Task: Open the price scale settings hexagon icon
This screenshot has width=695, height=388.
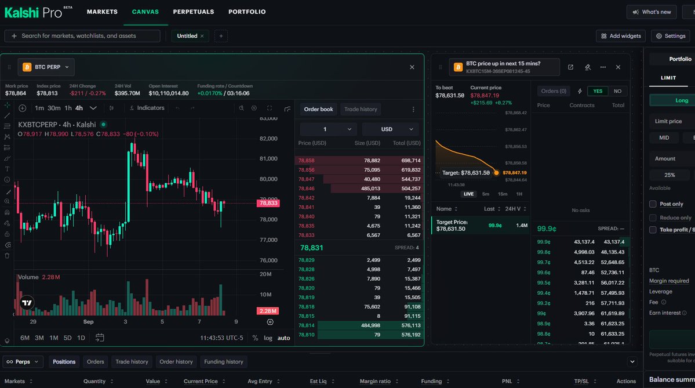Action: click(270, 322)
